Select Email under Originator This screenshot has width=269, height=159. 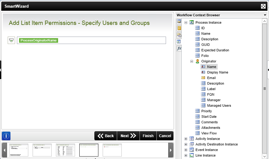[212, 78]
